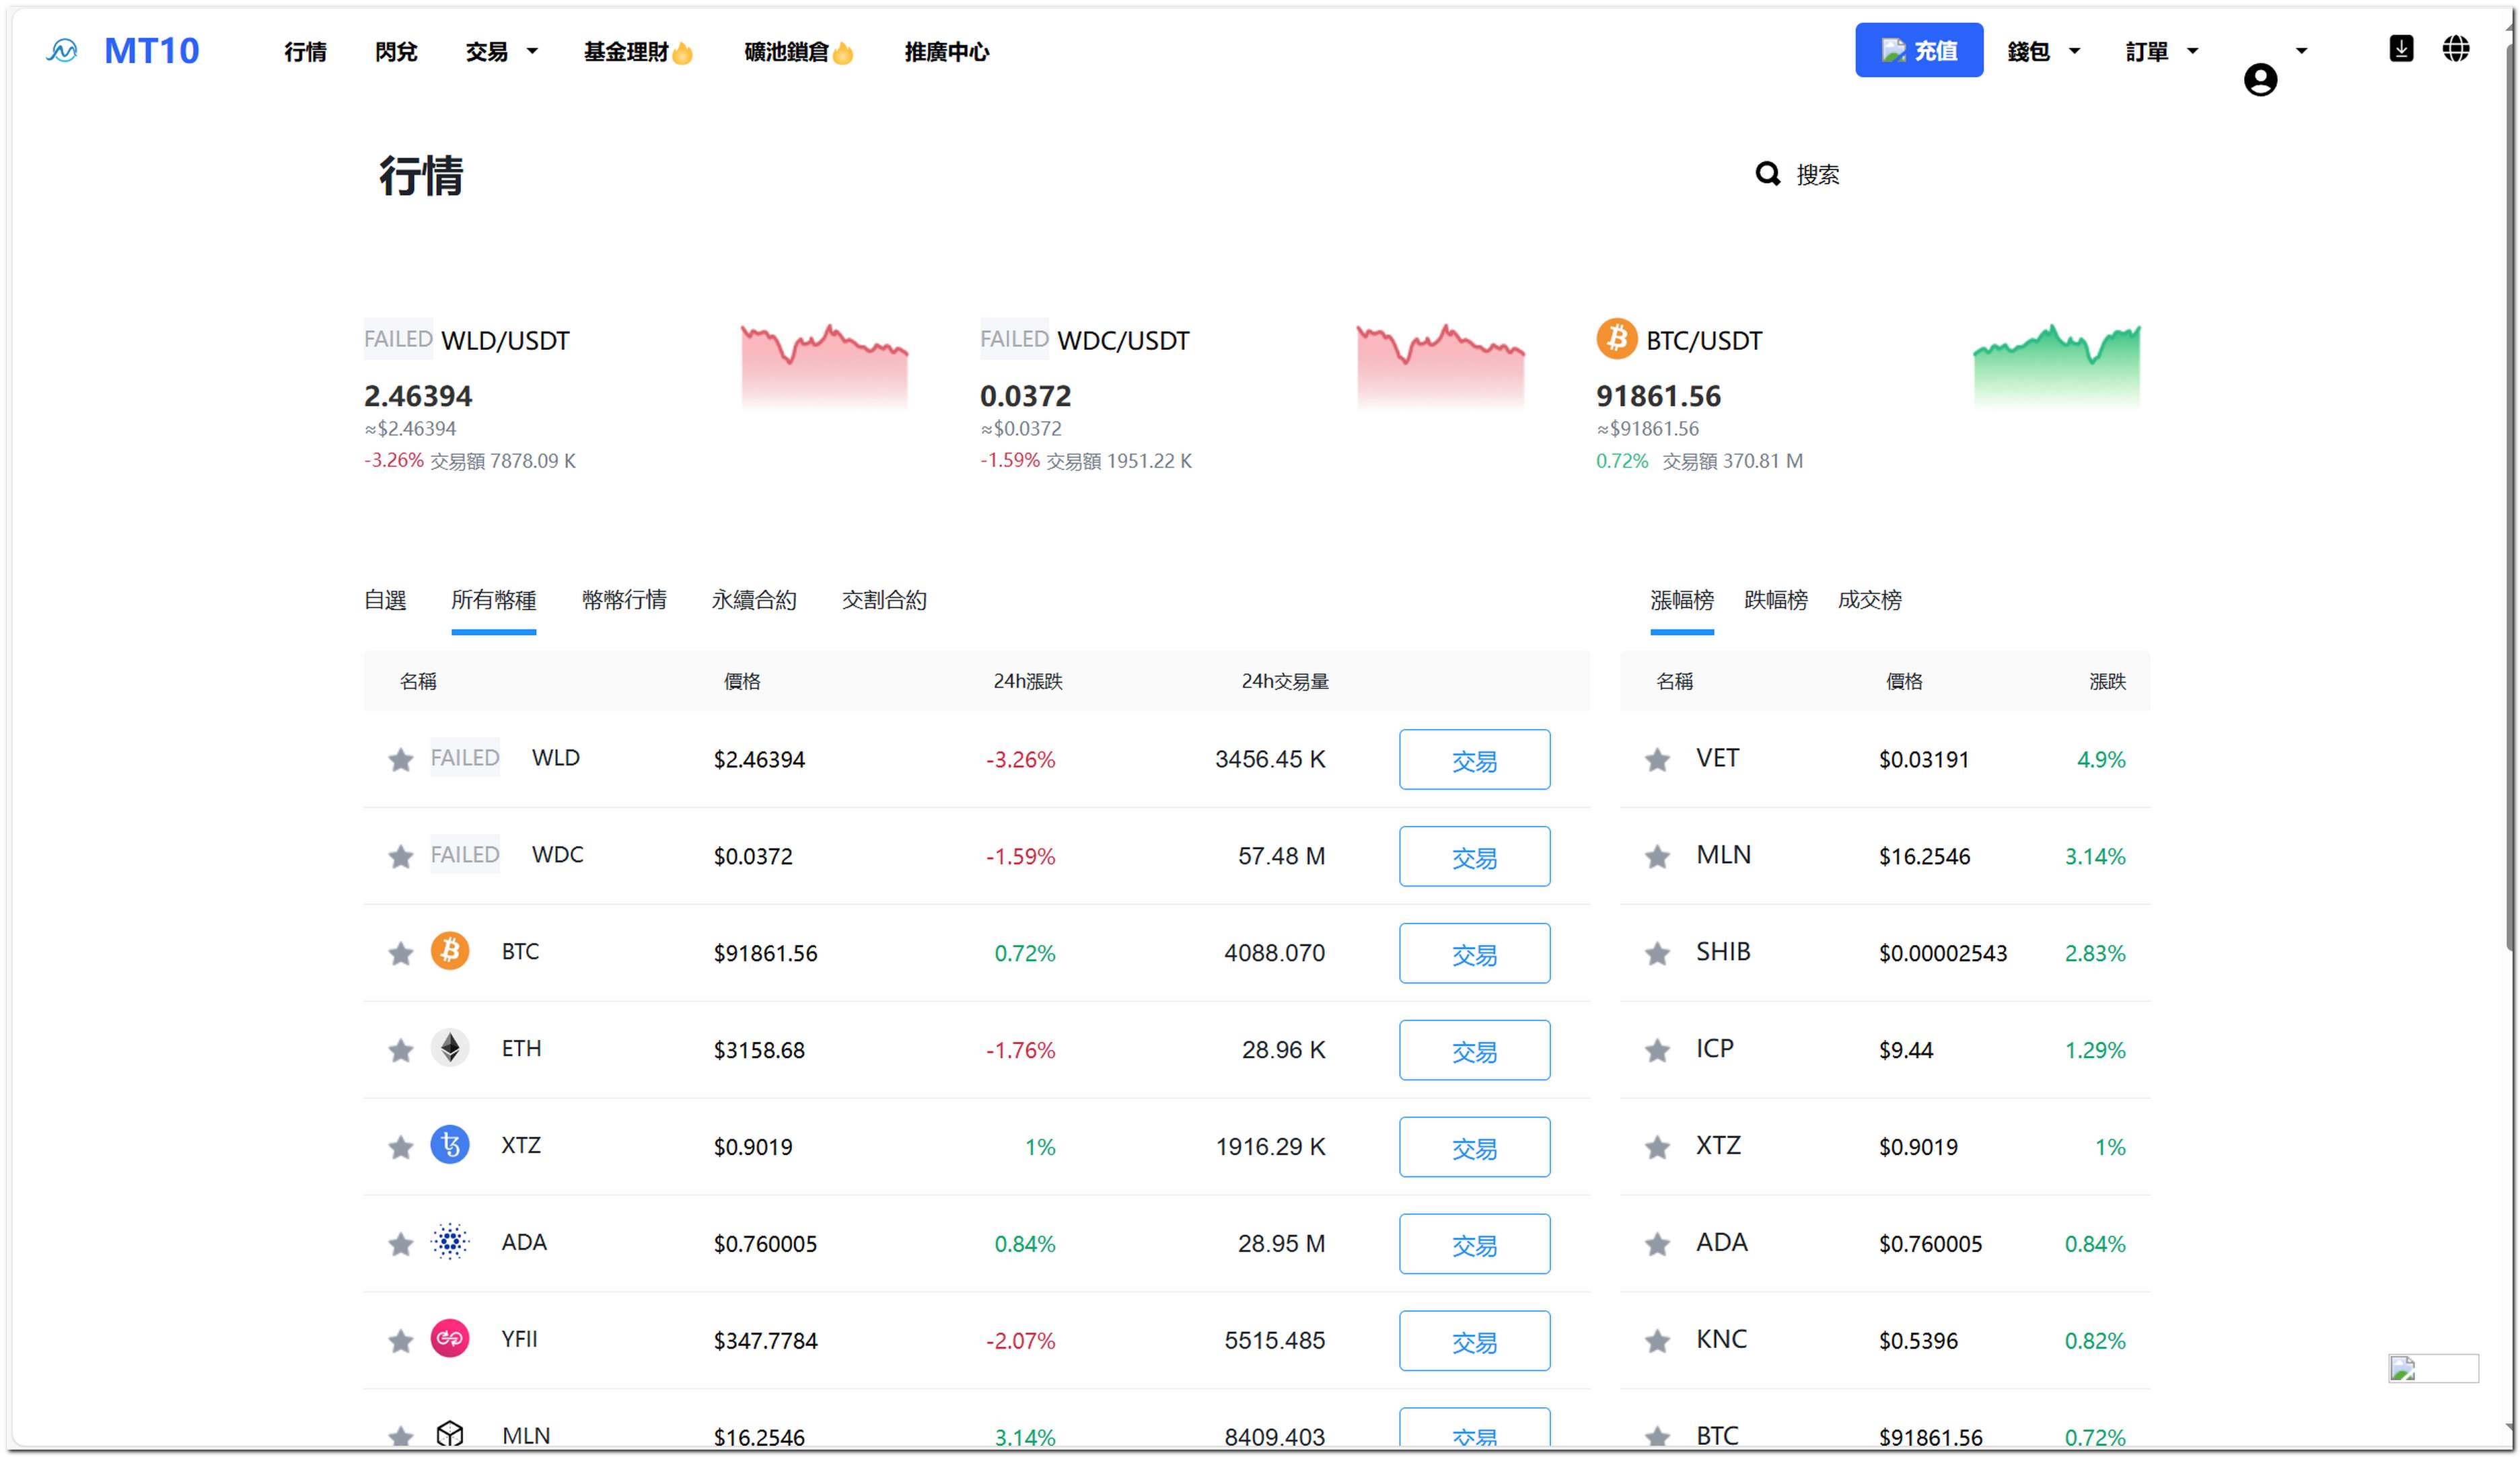Switch to the 跌幅榜 tab
The image size is (2520, 1457).
coord(1775,600)
